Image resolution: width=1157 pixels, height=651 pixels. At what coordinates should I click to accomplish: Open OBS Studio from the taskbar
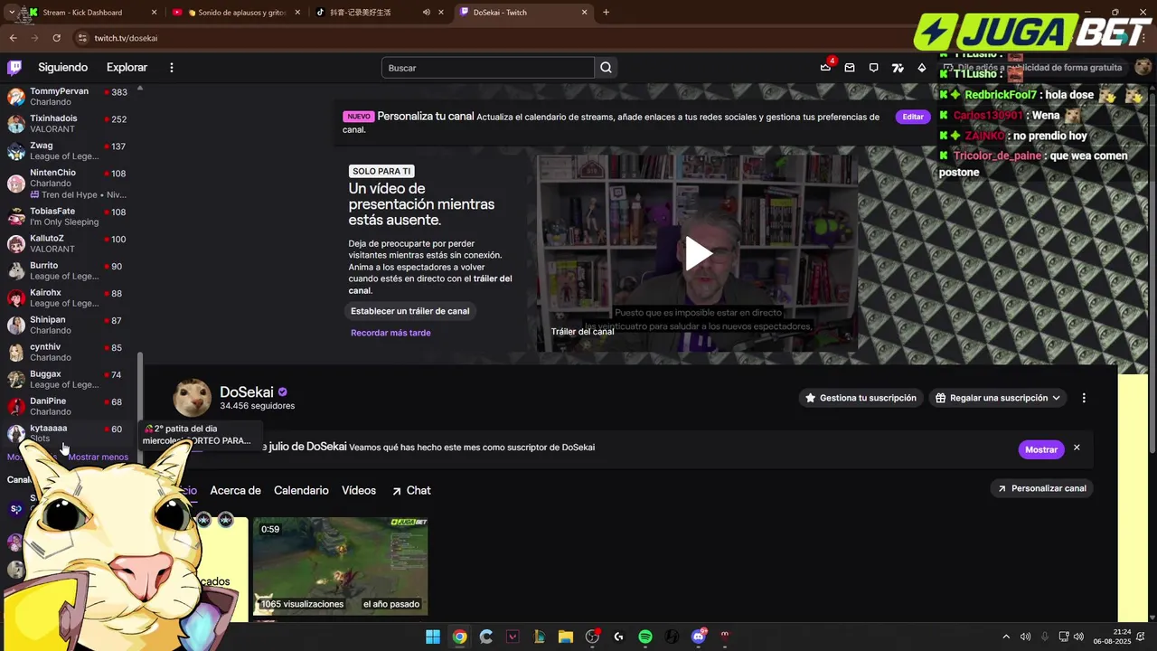click(x=592, y=637)
